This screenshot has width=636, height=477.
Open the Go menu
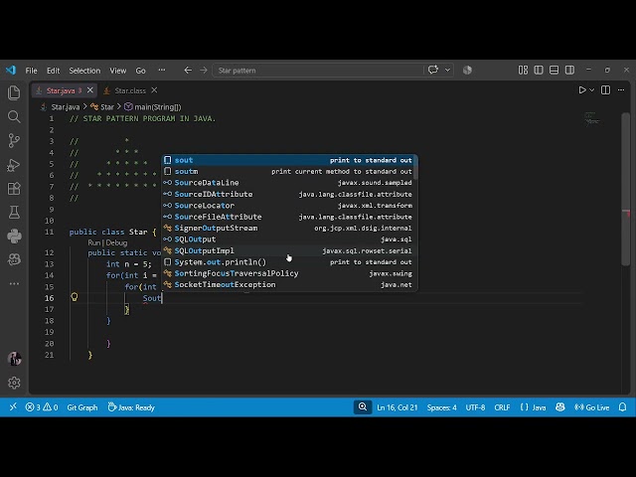[140, 71]
